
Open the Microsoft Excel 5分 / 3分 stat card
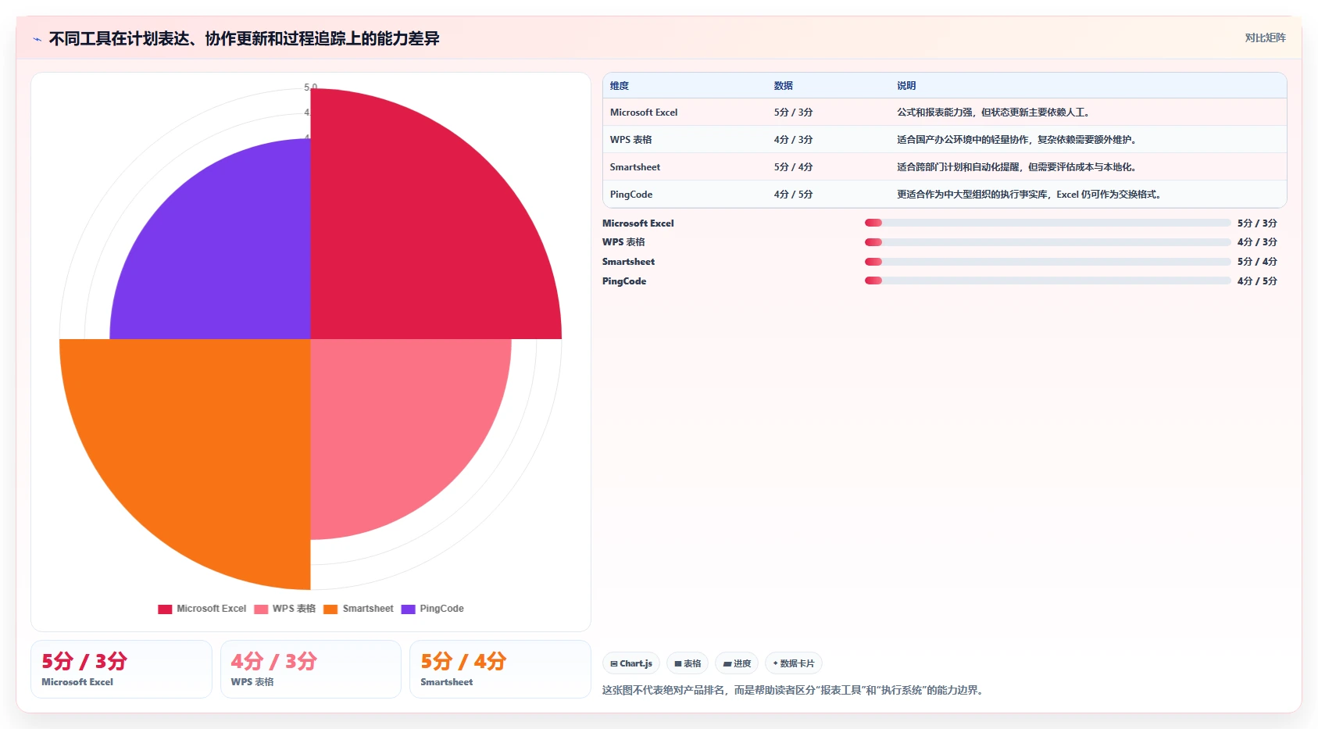click(121, 669)
